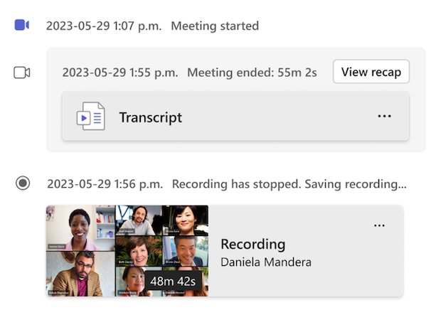Screen dimensions: 441x315
Task: Open Transcript more options ellipsis
Action: pos(384,116)
